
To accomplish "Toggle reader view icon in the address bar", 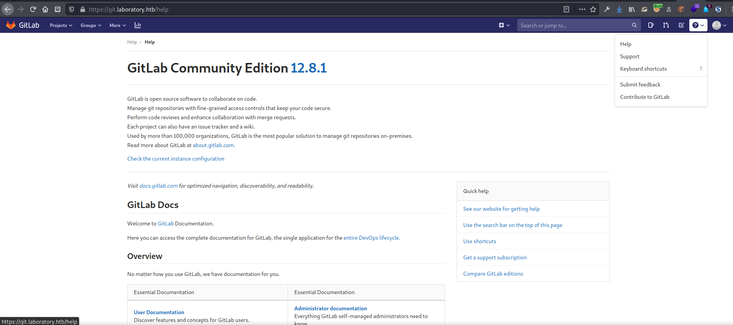I will pyautogui.click(x=566, y=9).
